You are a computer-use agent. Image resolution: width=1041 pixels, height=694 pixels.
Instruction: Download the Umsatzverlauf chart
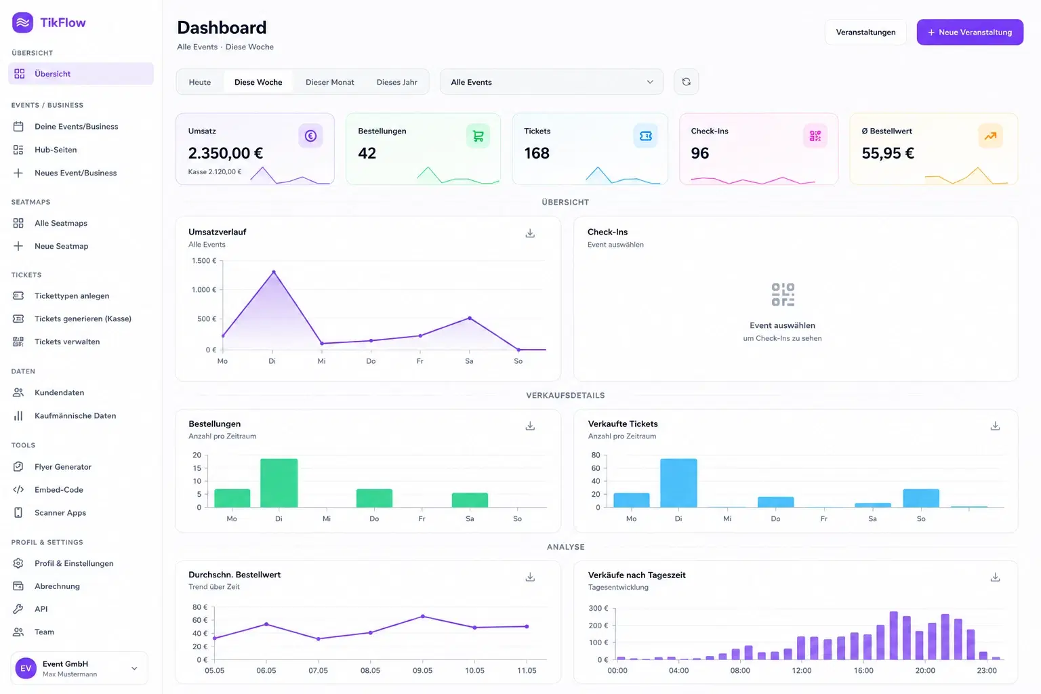[x=530, y=233]
